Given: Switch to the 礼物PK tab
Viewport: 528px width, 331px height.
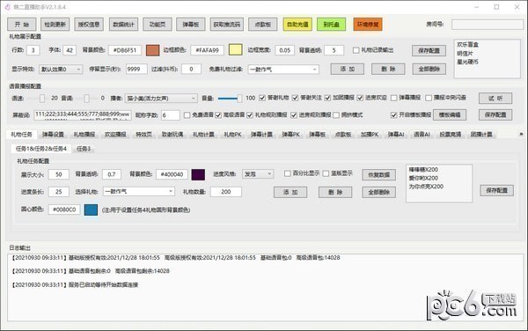Looking at the screenshot, I should pyautogui.click(x=232, y=135).
